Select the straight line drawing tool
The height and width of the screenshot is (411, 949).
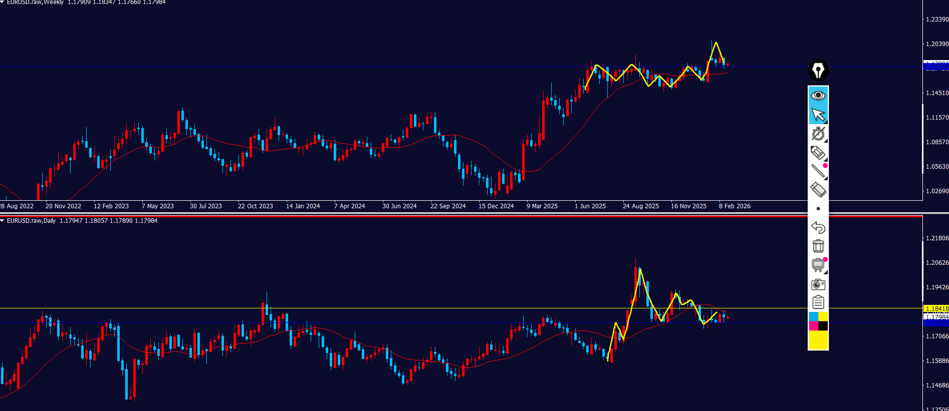pyautogui.click(x=818, y=171)
